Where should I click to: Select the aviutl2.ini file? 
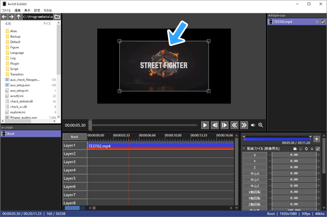pos(17,96)
